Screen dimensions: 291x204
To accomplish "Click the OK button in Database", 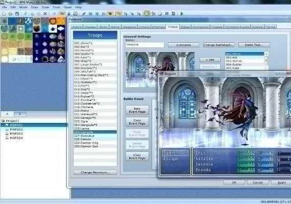I will tap(234, 183).
